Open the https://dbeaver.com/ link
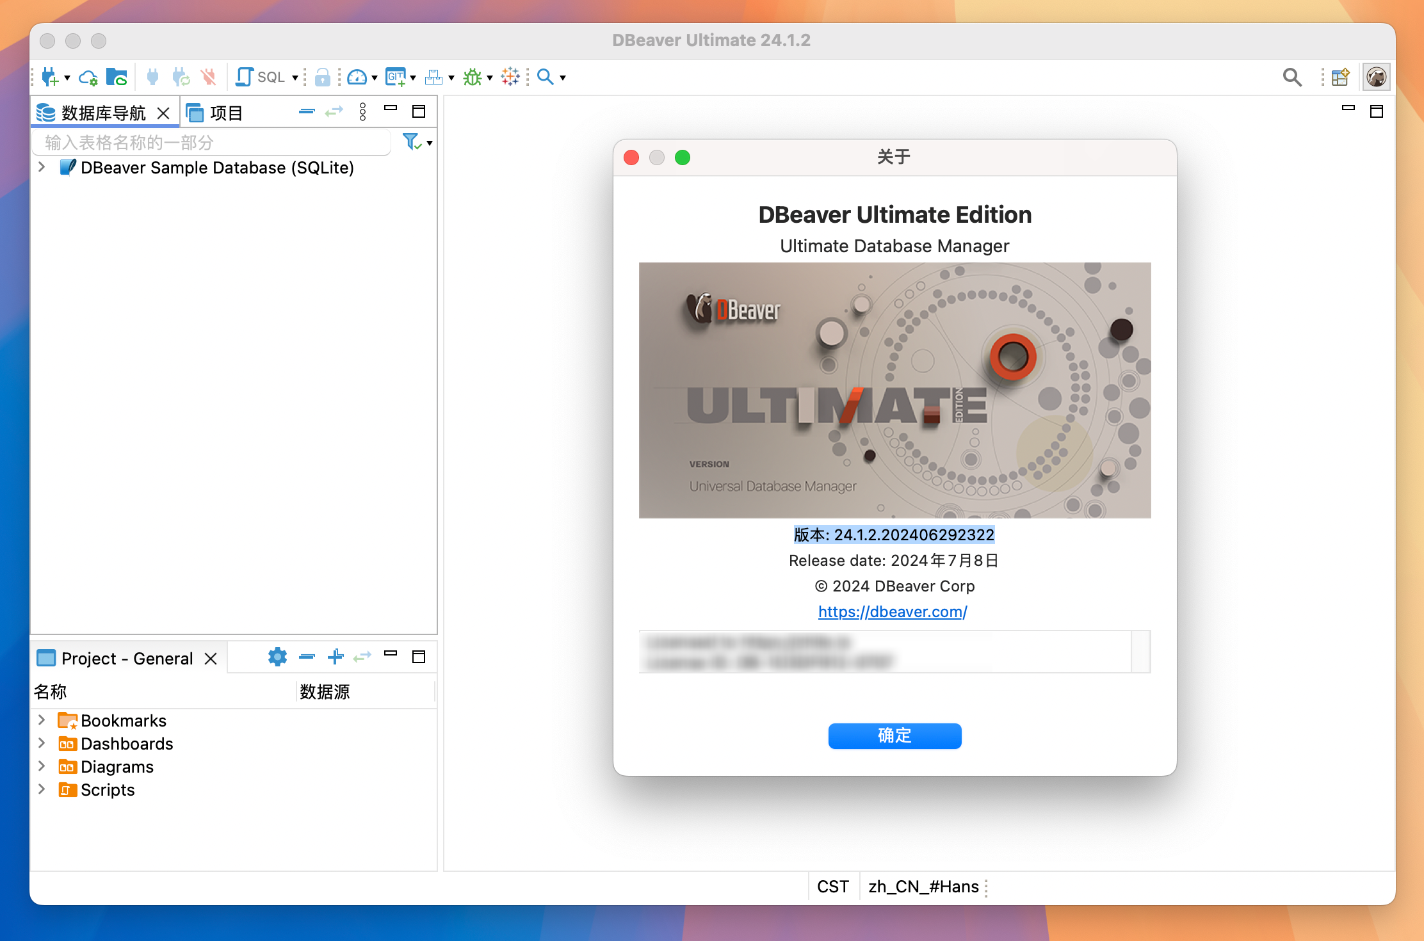The width and height of the screenshot is (1424, 941). (893, 611)
